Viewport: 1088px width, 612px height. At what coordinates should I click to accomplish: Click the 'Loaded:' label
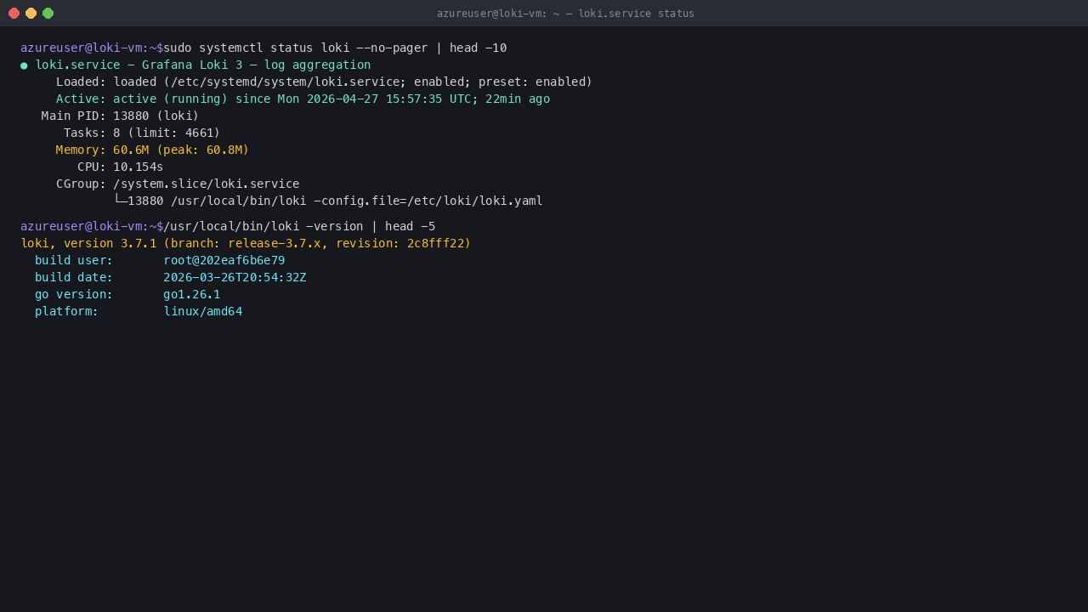[81, 82]
